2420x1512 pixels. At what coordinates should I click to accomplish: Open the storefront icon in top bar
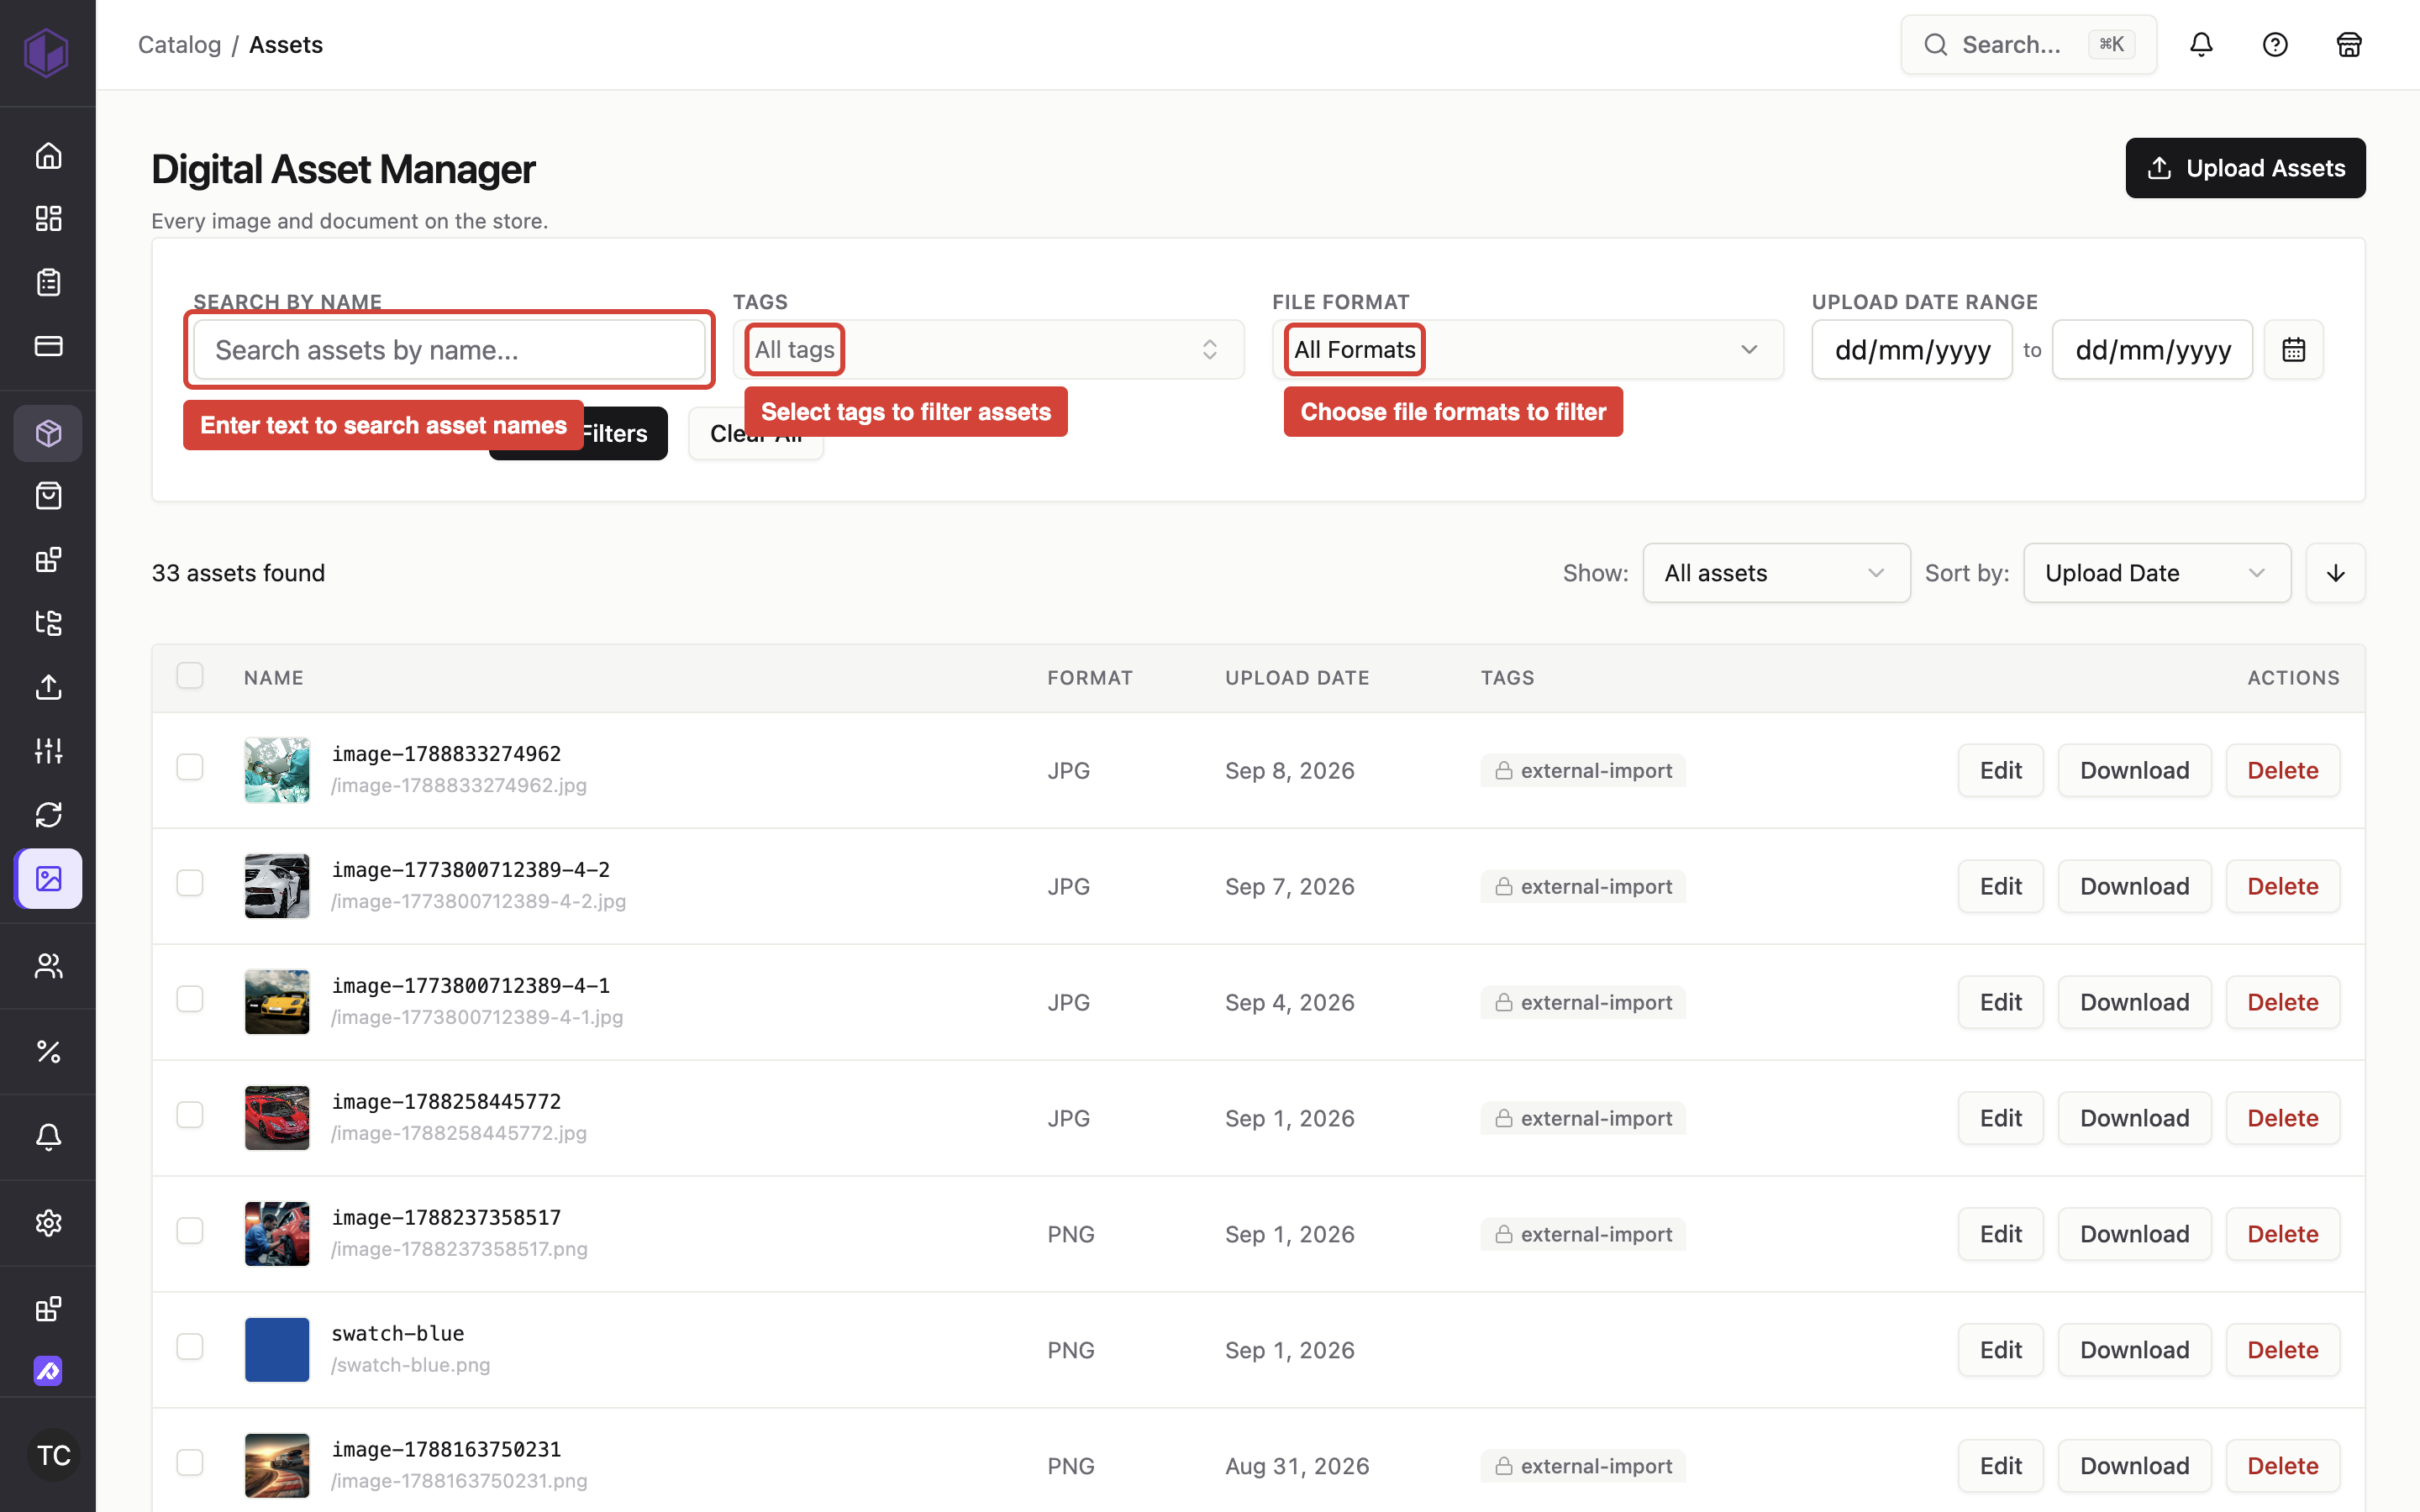click(2348, 44)
